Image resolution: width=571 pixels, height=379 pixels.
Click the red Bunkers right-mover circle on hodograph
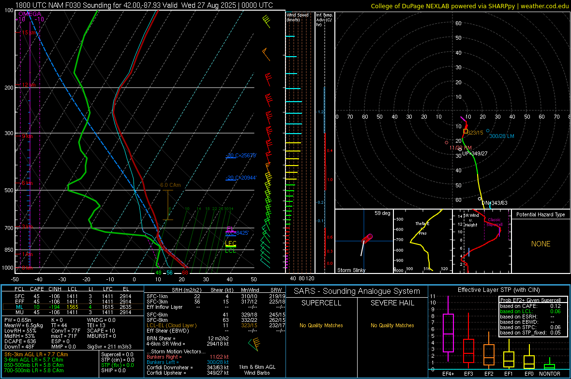[x=447, y=142]
